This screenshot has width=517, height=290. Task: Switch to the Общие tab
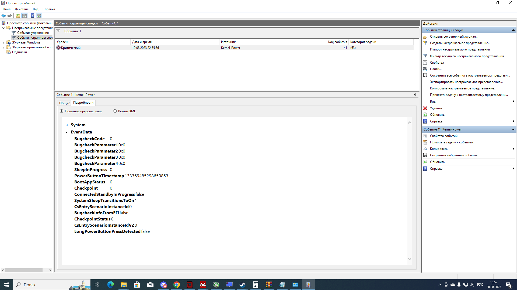[65, 103]
